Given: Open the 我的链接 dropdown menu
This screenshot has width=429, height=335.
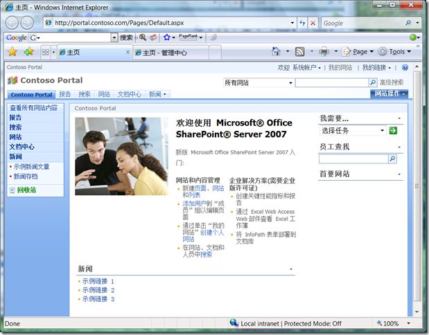Looking at the screenshot, I should pyautogui.click(x=376, y=67).
